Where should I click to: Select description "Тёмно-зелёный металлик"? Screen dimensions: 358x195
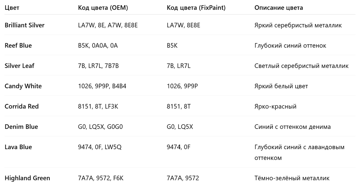click(292, 178)
